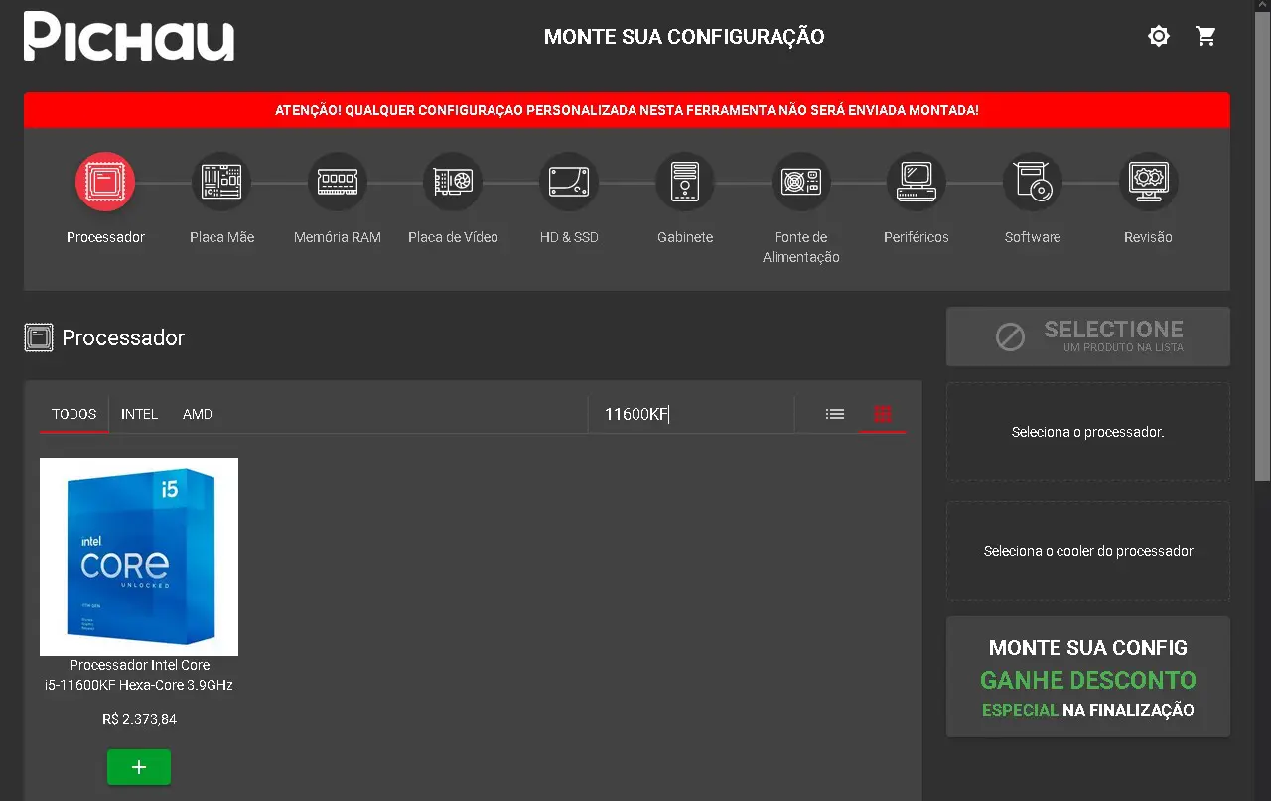Switch to list view layout icon
Screen dimensions: 1271x801
point(835,414)
